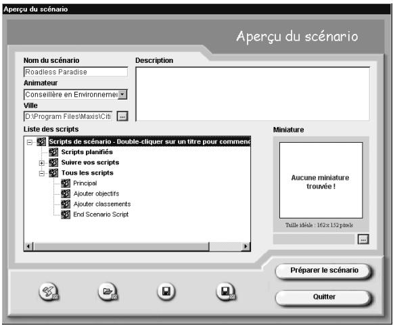Click the open scenario folder icon button
Image resolution: width=393 pixels, height=326 pixels.
108,292
